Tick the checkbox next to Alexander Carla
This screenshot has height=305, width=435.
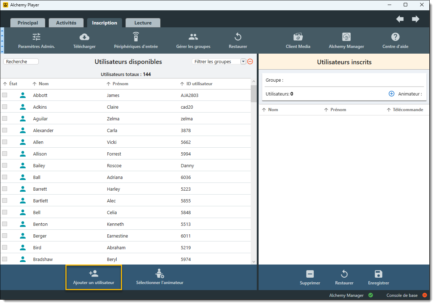pyautogui.click(x=5, y=130)
